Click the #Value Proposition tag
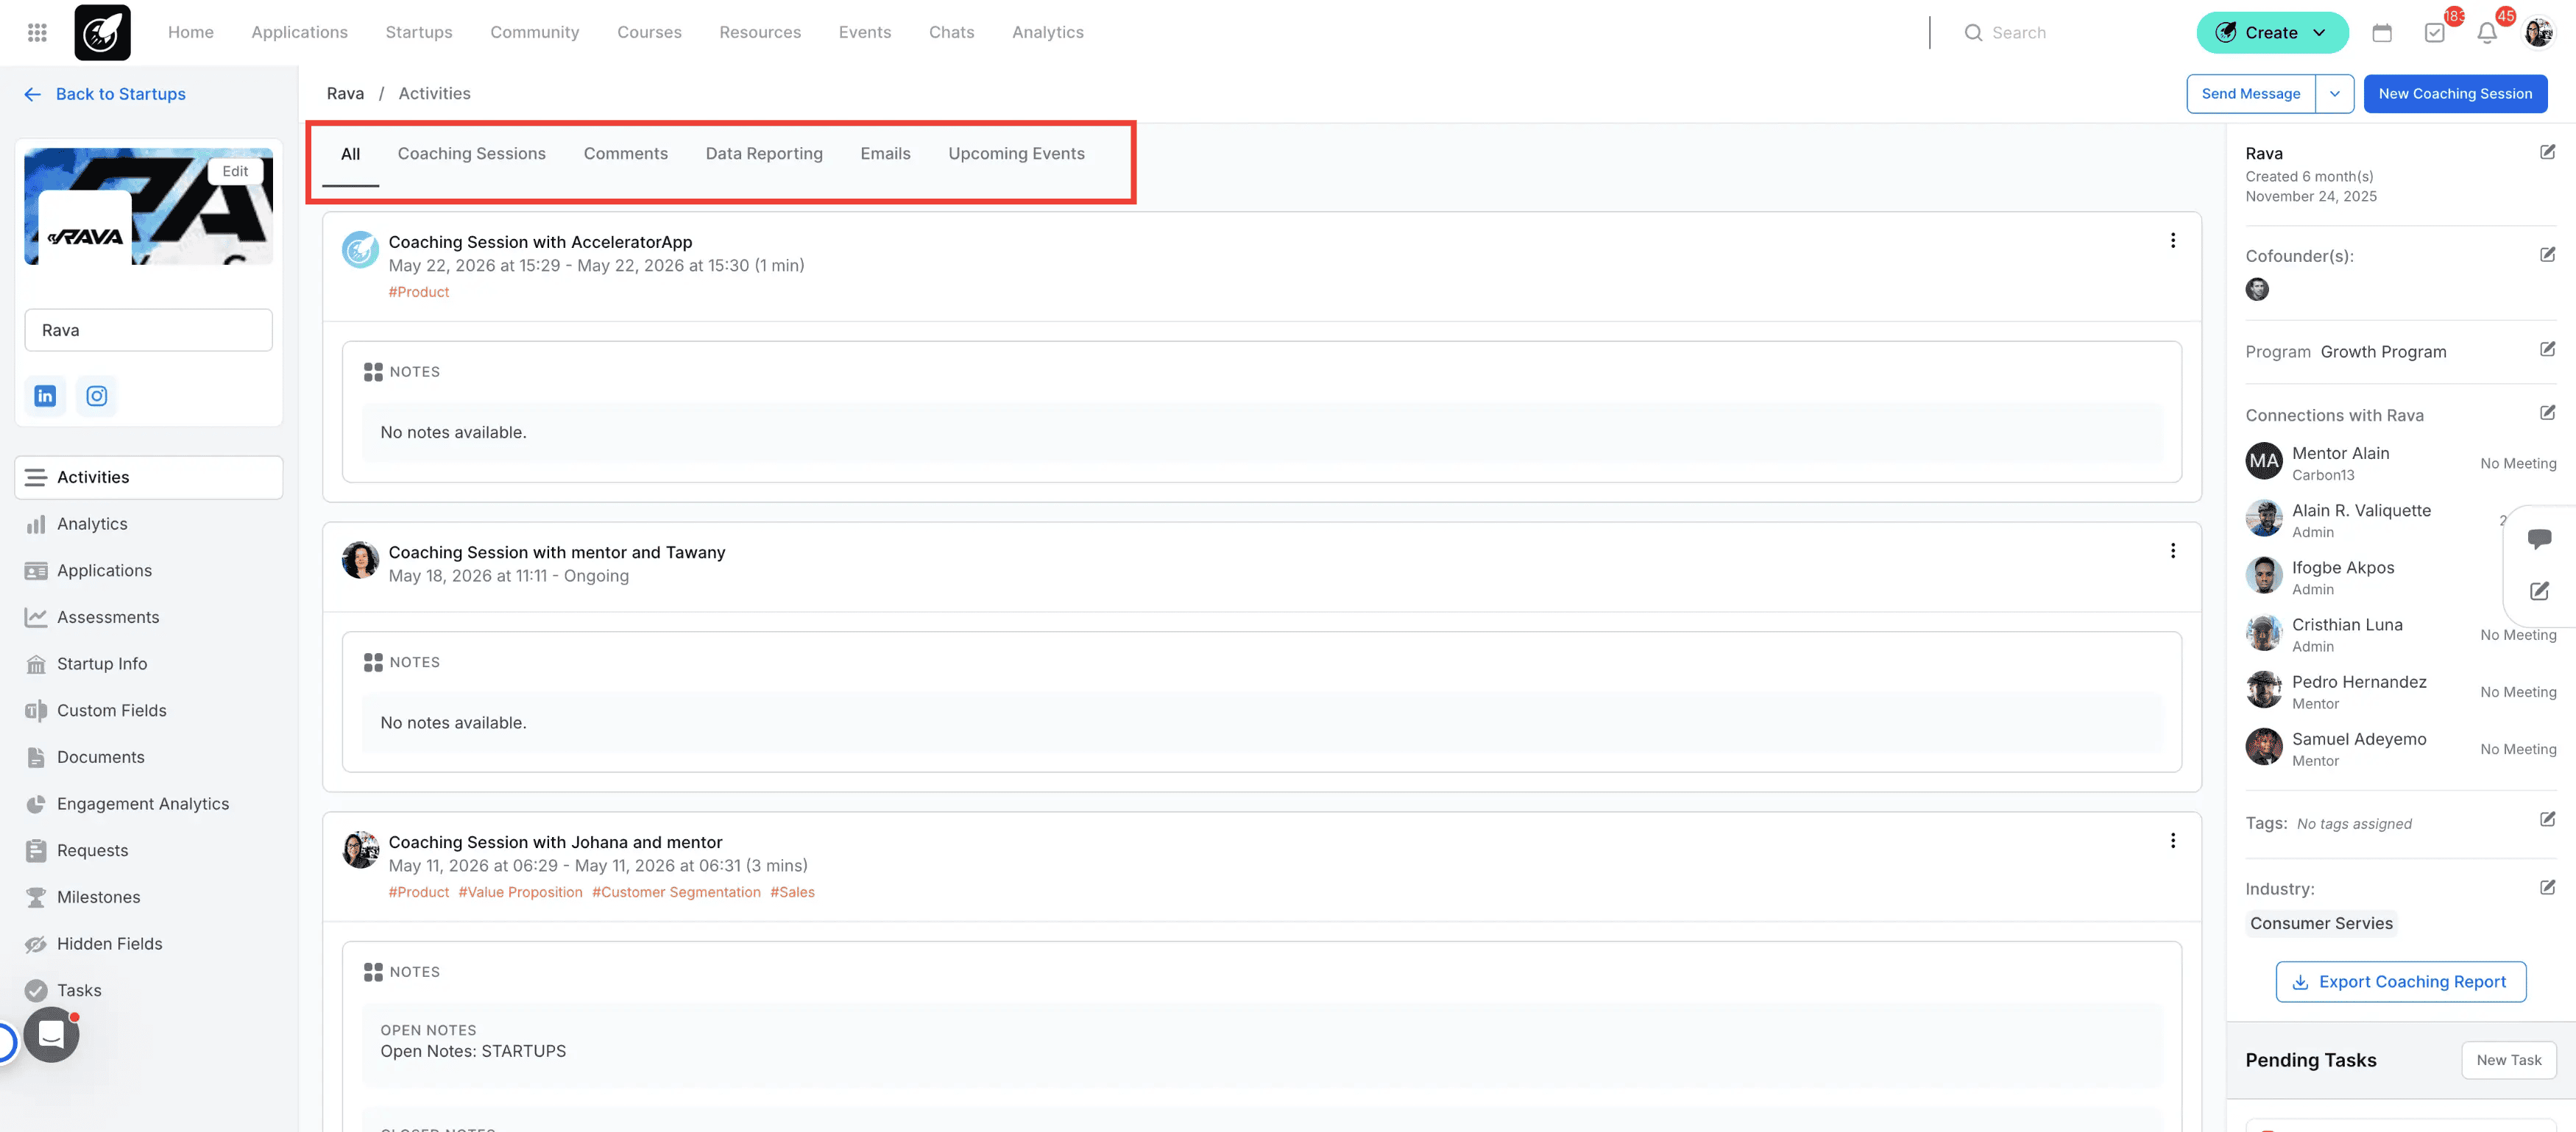 [520, 892]
